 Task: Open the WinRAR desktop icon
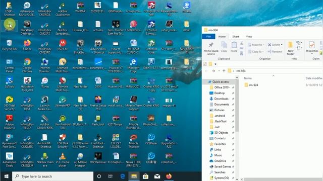click(80, 8)
